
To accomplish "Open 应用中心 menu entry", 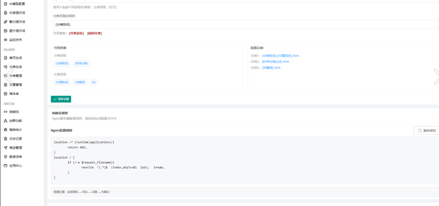I will tap(15, 166).
